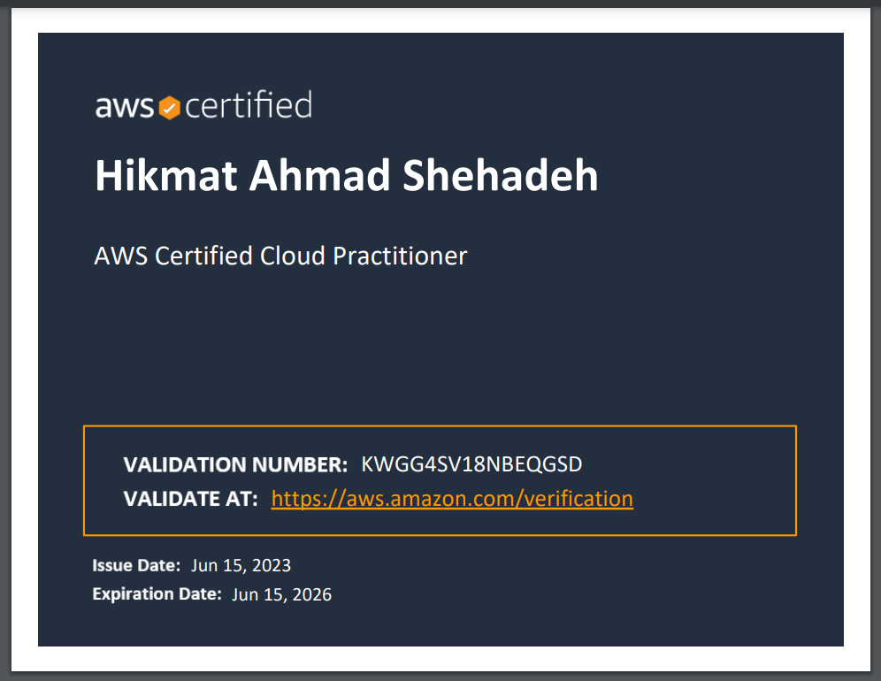
Task: Click the orange hexagon checkmark icon
Action: point(169,108)
